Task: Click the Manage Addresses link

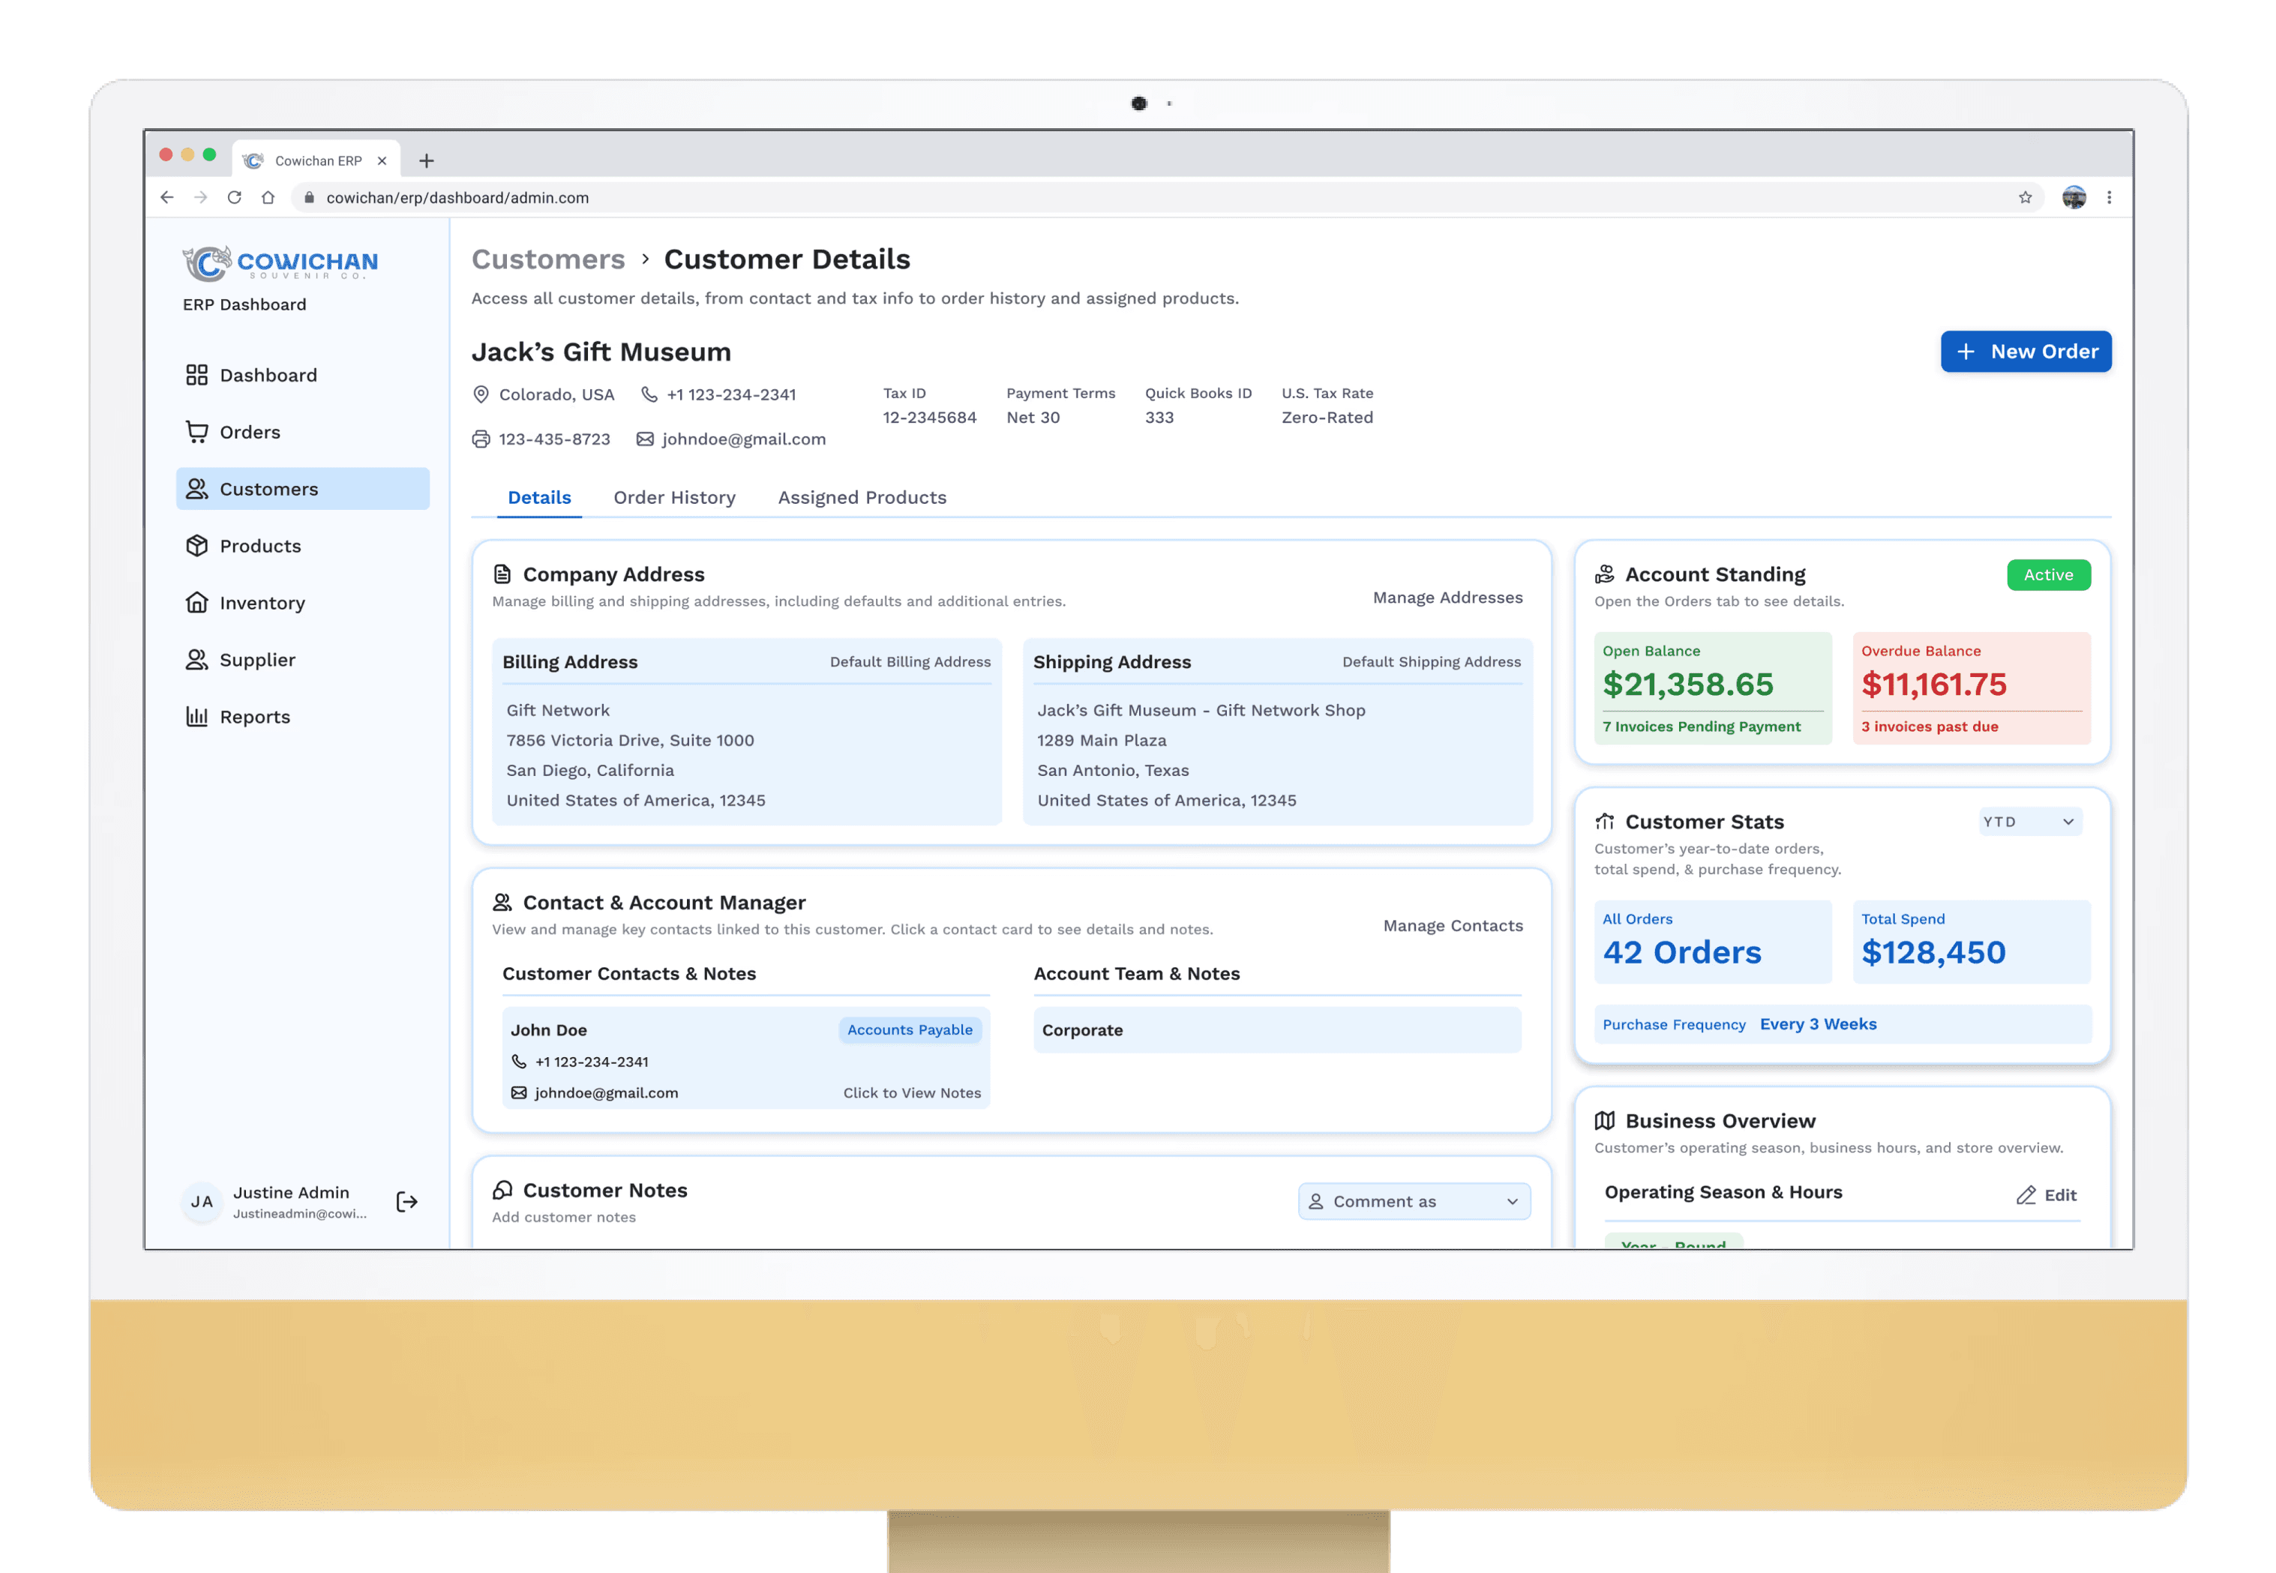Action: 1447,598
